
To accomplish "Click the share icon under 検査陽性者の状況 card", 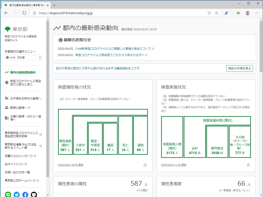I will point(145,165).
